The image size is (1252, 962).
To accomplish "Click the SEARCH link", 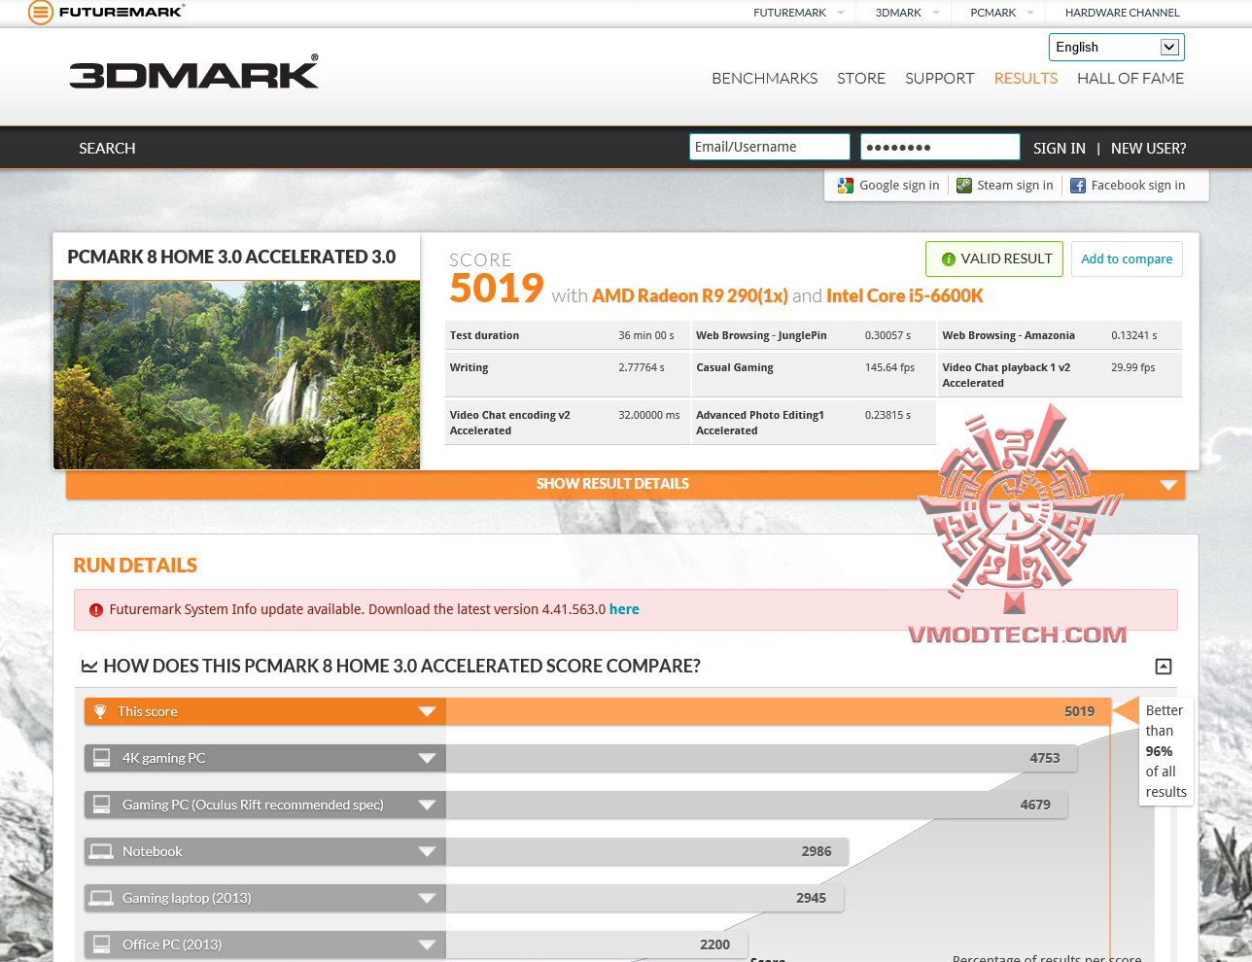I will pyautogui.click(x=107, y=149).
